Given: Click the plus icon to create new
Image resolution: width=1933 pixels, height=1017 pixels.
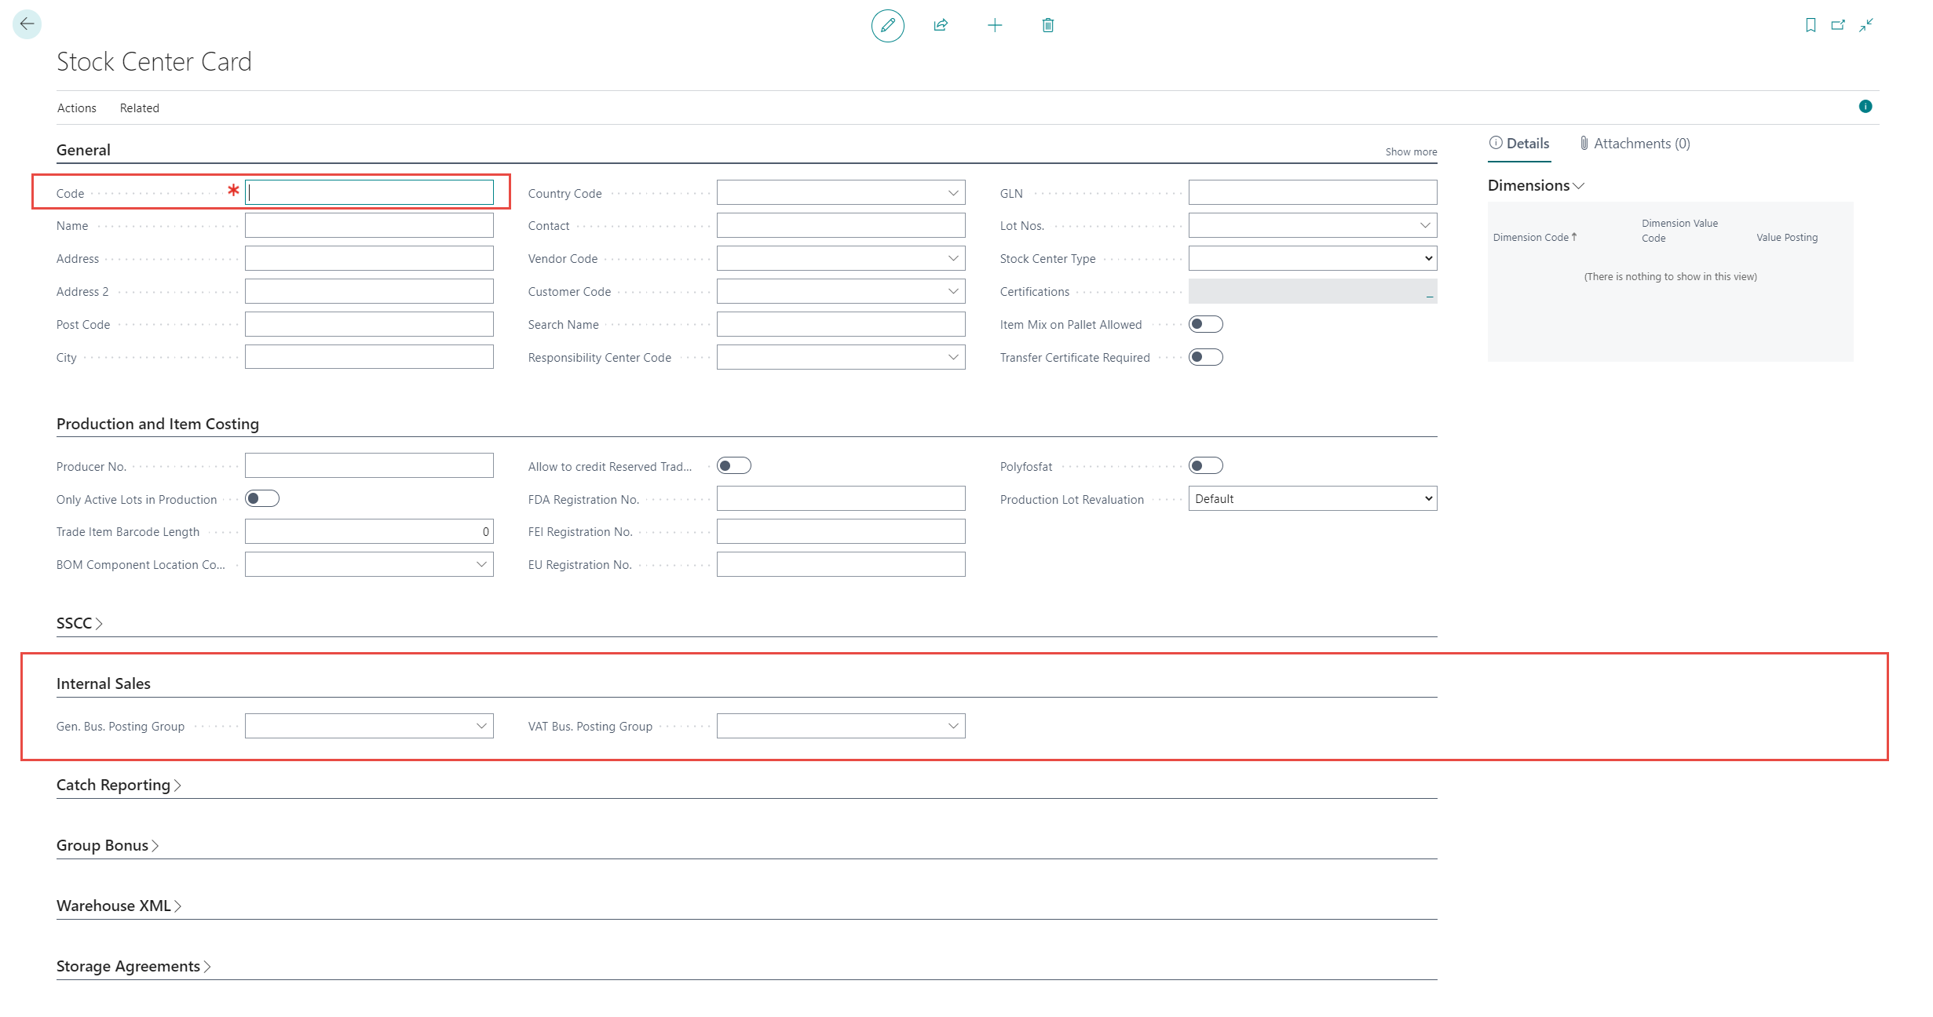Looking at the screenshot, I should pos(994,25).
